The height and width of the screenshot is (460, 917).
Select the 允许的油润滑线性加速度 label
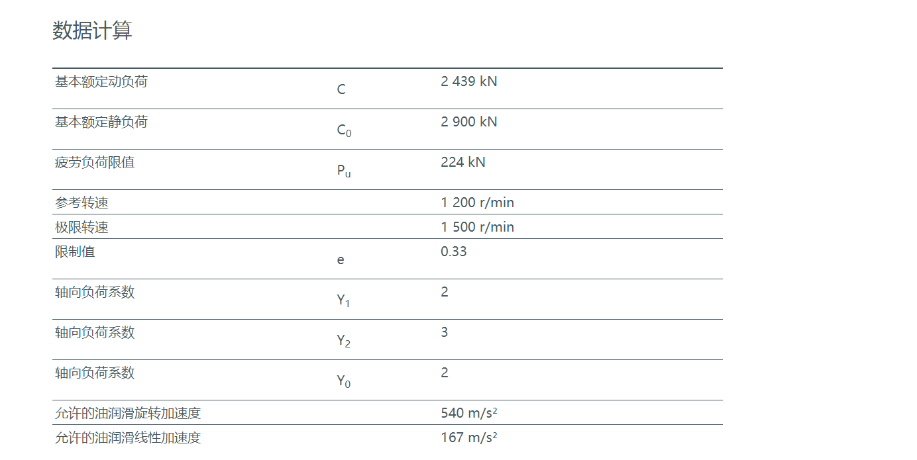coord(128,437)
